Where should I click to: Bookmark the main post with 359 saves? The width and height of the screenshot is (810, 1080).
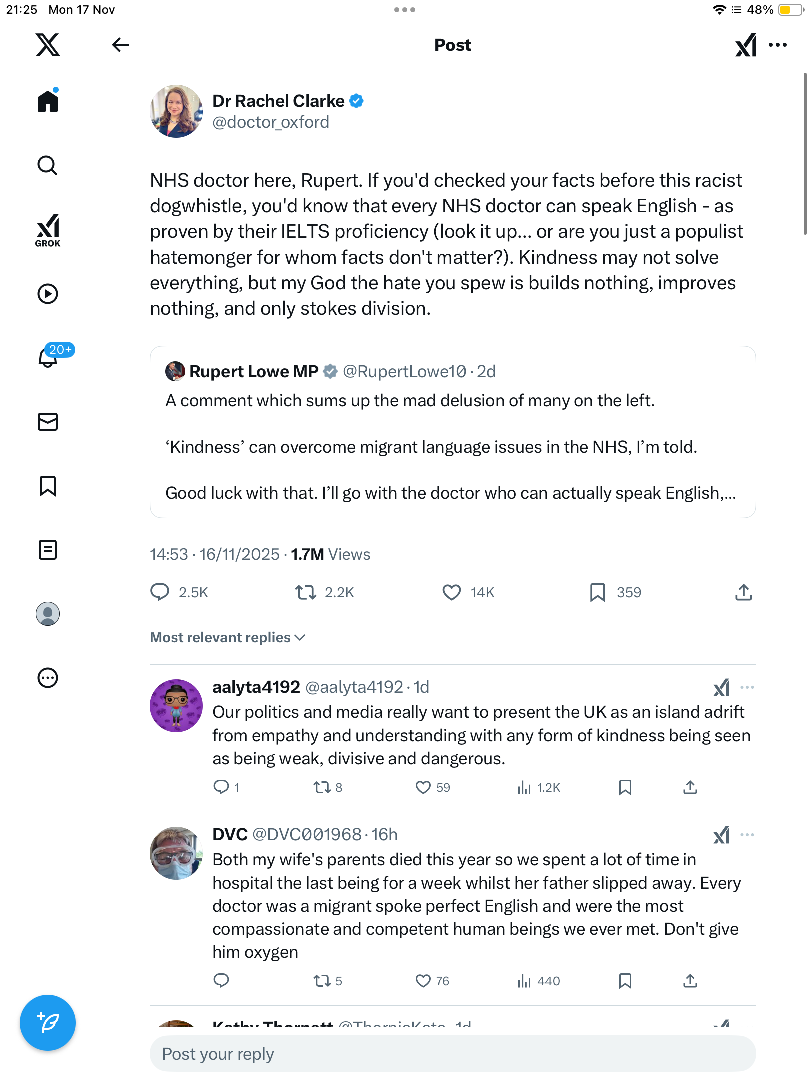click(598, 592)
